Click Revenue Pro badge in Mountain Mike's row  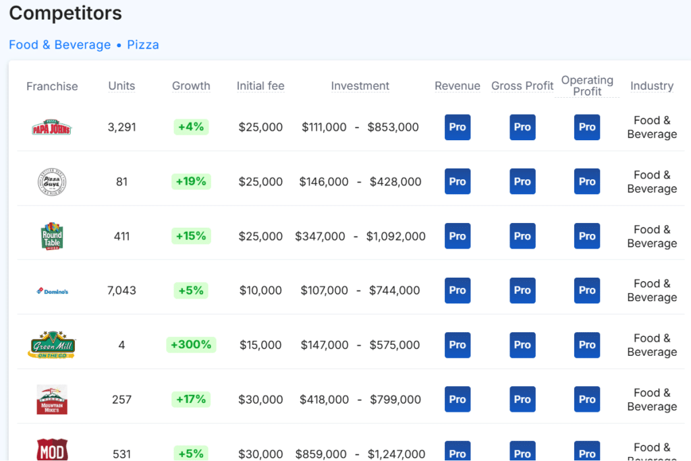click(x=458, y=400)
